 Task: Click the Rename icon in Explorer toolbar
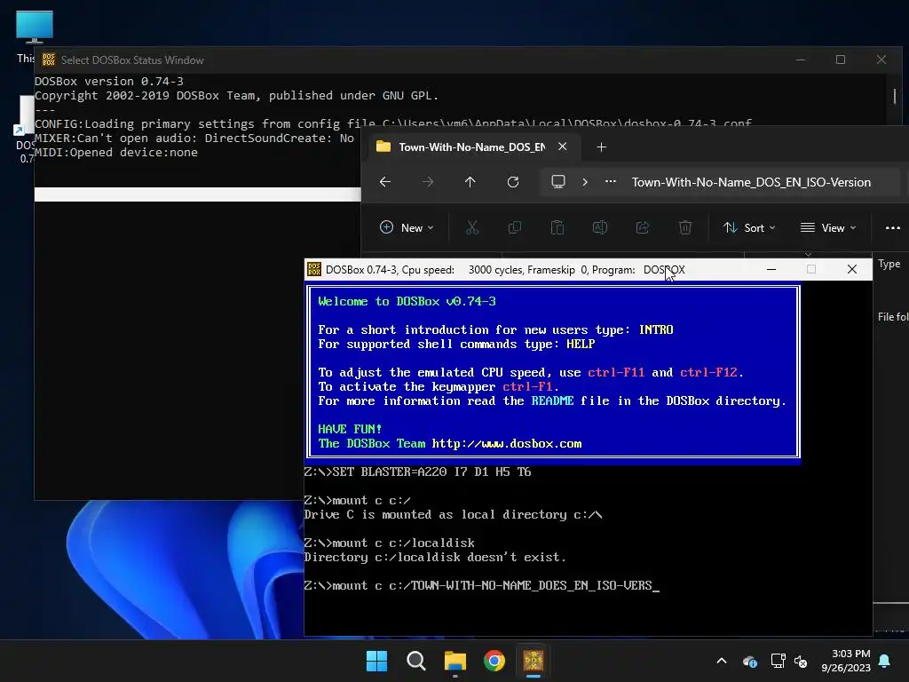(x=600, y=228)
